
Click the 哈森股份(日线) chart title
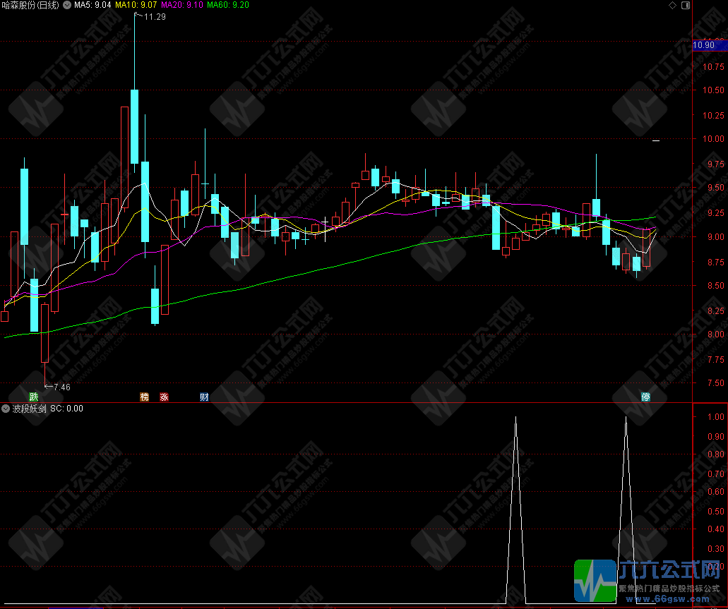tap(30, 5)
